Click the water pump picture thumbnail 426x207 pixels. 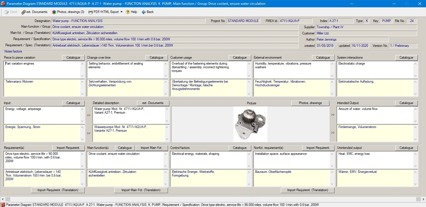click(x=250, y=124)
